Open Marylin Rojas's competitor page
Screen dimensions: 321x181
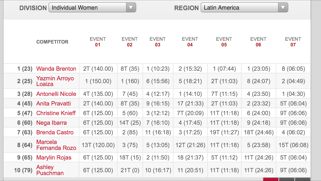(x=54, y=158)
